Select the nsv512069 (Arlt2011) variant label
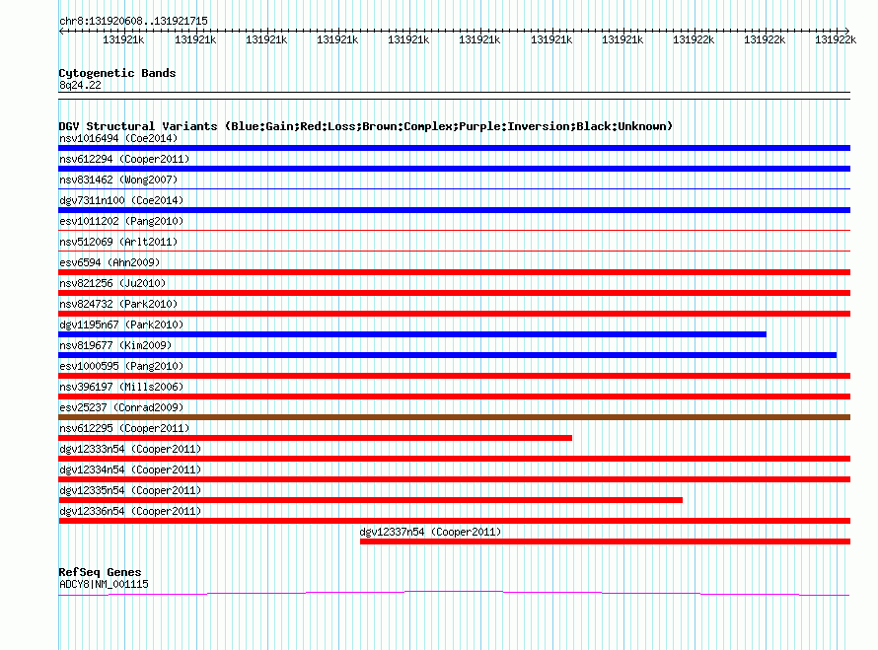 tap(118, 242)
